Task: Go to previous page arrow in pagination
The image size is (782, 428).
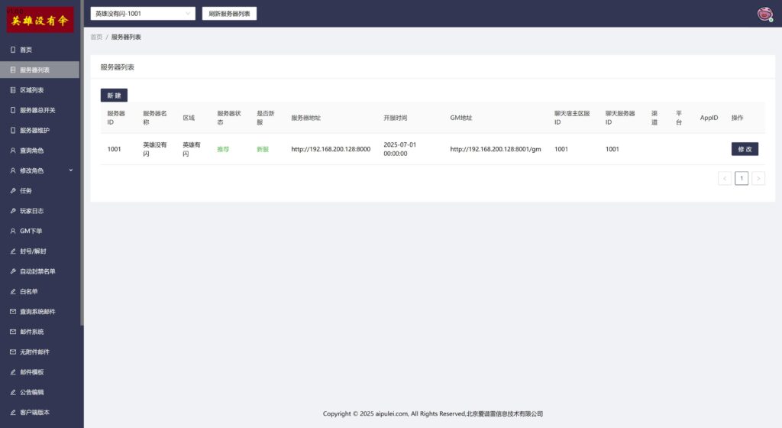Action: [725, 178]
